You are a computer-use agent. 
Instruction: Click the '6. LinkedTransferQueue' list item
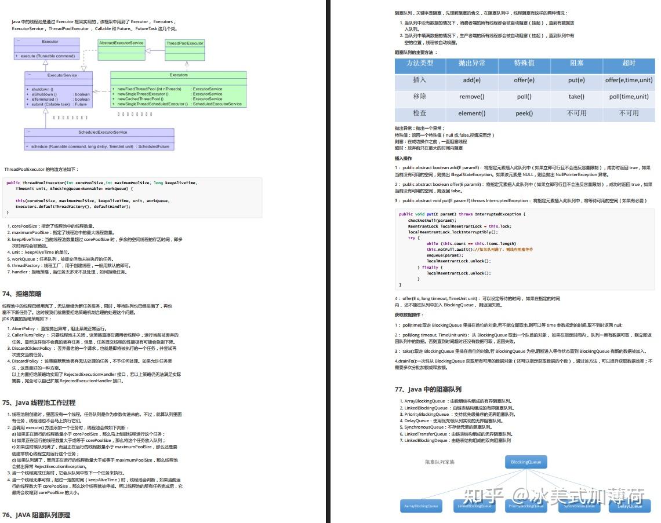456,434
